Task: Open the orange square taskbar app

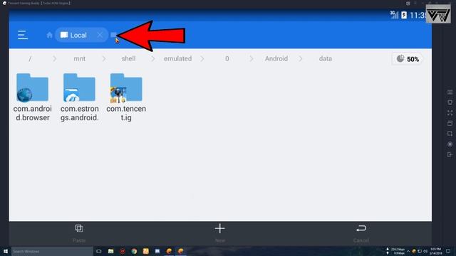Action: pyautogui.click(x=145, y=251)
